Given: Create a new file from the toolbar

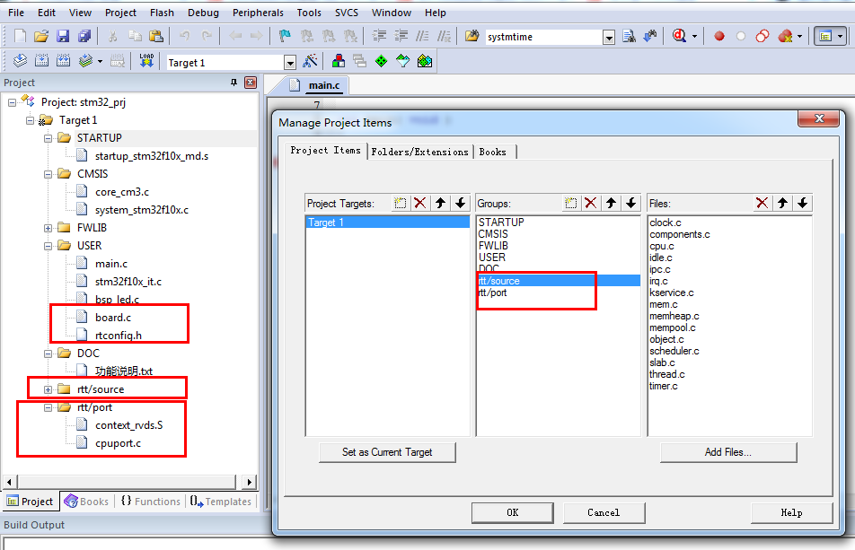Looking at the screenshot, I should [20, 37].
